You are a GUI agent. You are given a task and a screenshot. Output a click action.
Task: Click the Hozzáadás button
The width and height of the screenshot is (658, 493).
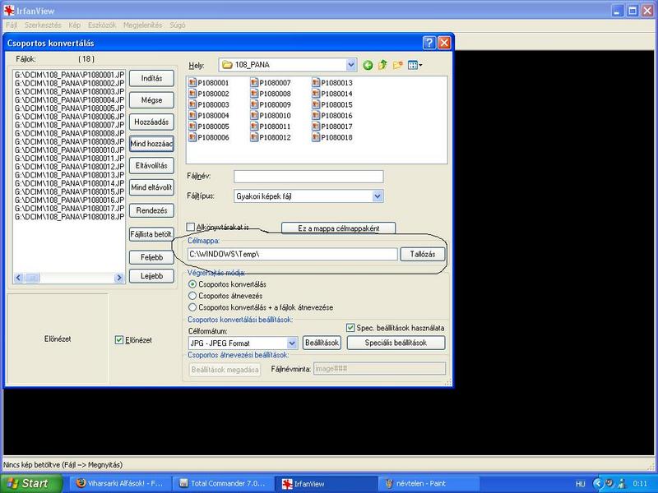point(151,122)
